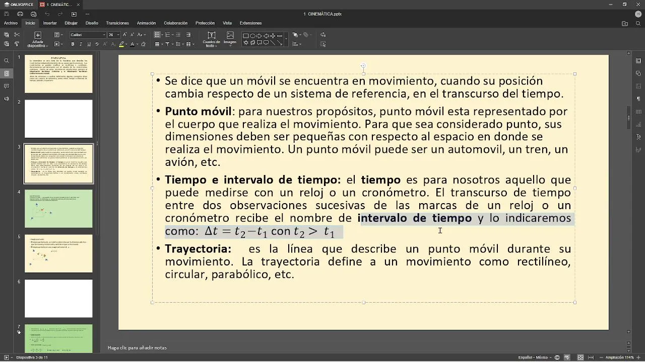The image size is (645, 362).
Task: Switch to the Dibujar tab
Action: [71, 23]
